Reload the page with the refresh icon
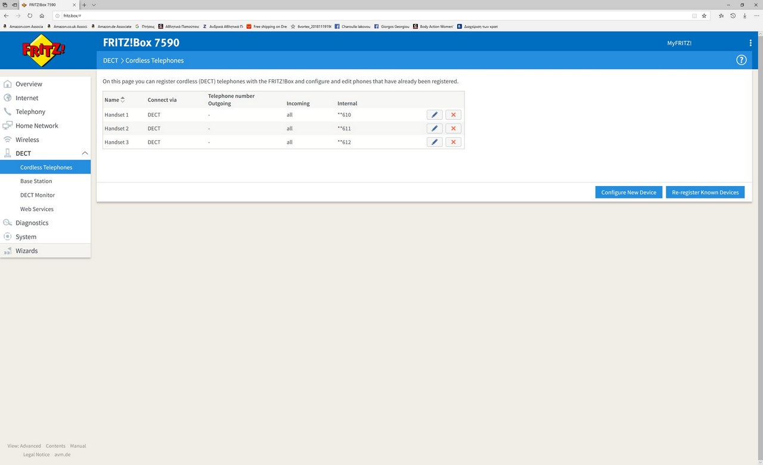Image resolution: width=763 pixels, height=465 pixels. 30,15
